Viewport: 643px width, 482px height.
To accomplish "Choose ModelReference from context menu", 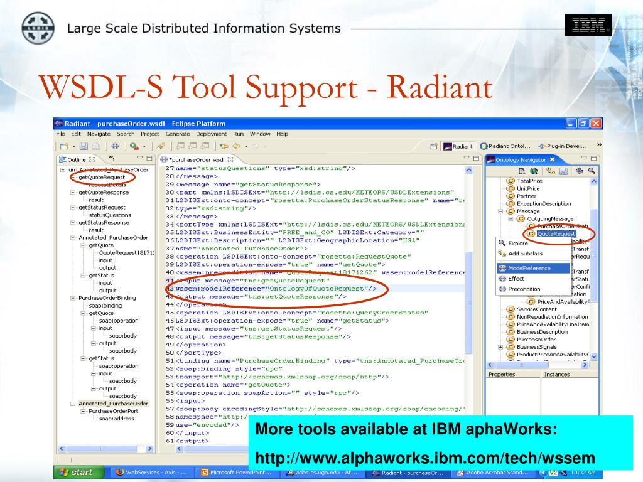I will (x=534, y=268).
